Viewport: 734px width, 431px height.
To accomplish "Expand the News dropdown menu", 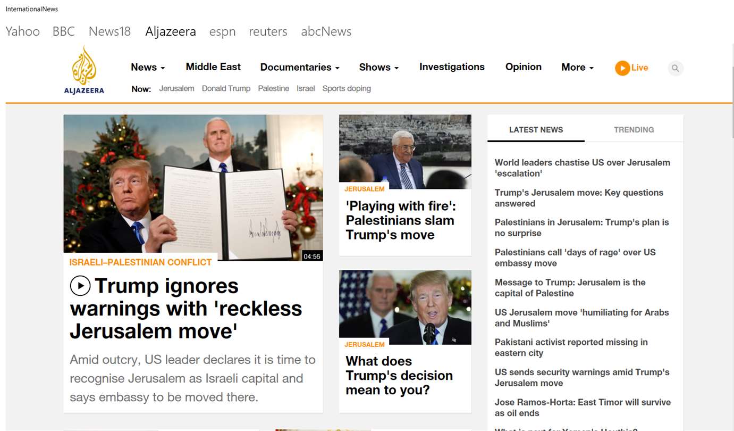I will point(148,67).
